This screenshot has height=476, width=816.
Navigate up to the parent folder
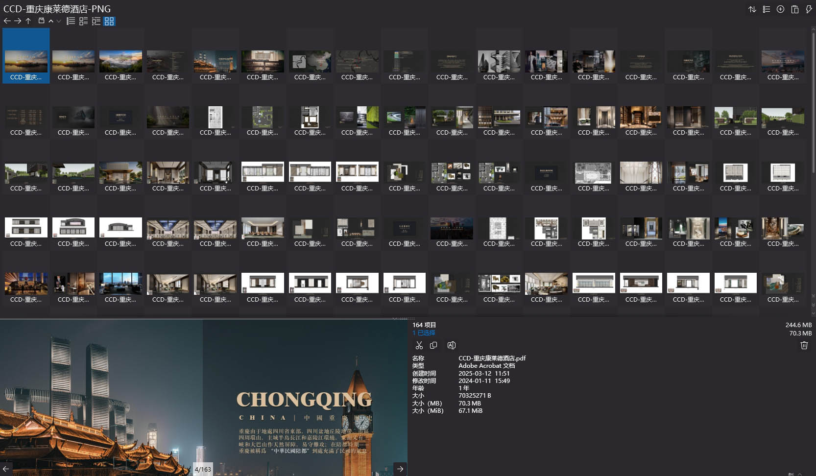click(x=28, y=21)
